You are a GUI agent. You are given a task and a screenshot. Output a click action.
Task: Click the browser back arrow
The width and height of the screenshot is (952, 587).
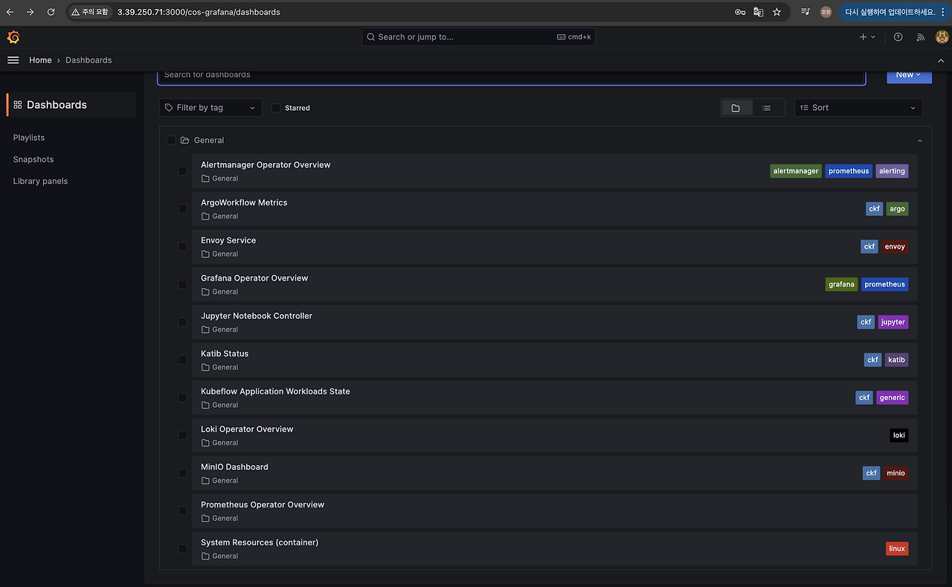tap(10, 12)
